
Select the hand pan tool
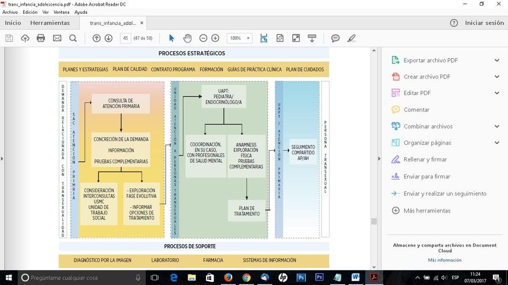pos(187,38)
